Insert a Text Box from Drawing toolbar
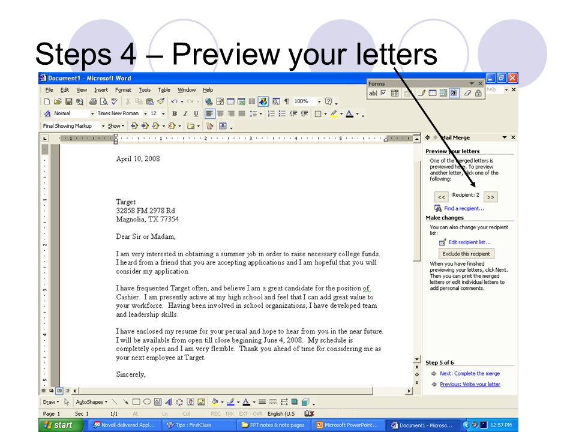The height and width of the screenshot is (432, 576). click(x=158, y=402)
